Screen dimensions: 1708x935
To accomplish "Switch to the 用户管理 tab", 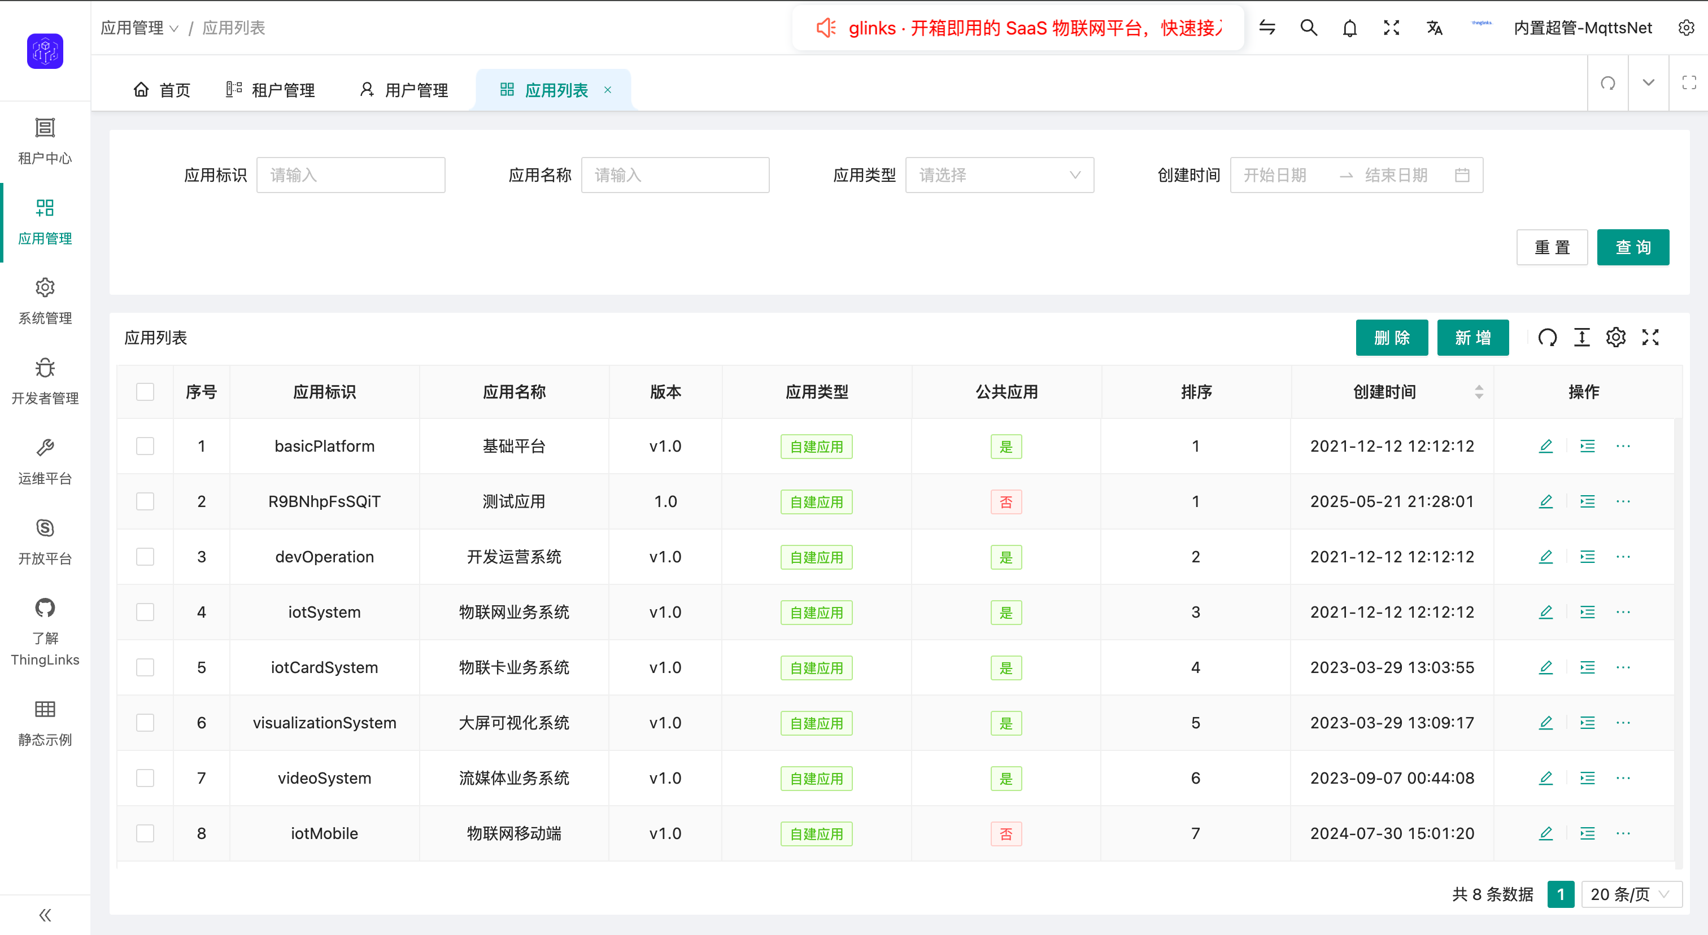I will (x=404, y=89).
